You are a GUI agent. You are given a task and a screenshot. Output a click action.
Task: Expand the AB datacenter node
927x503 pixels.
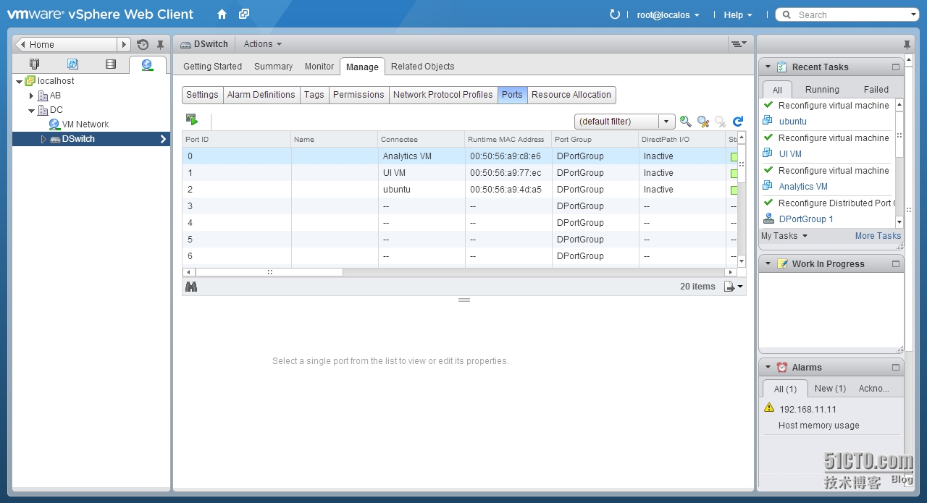pos(31,96)
